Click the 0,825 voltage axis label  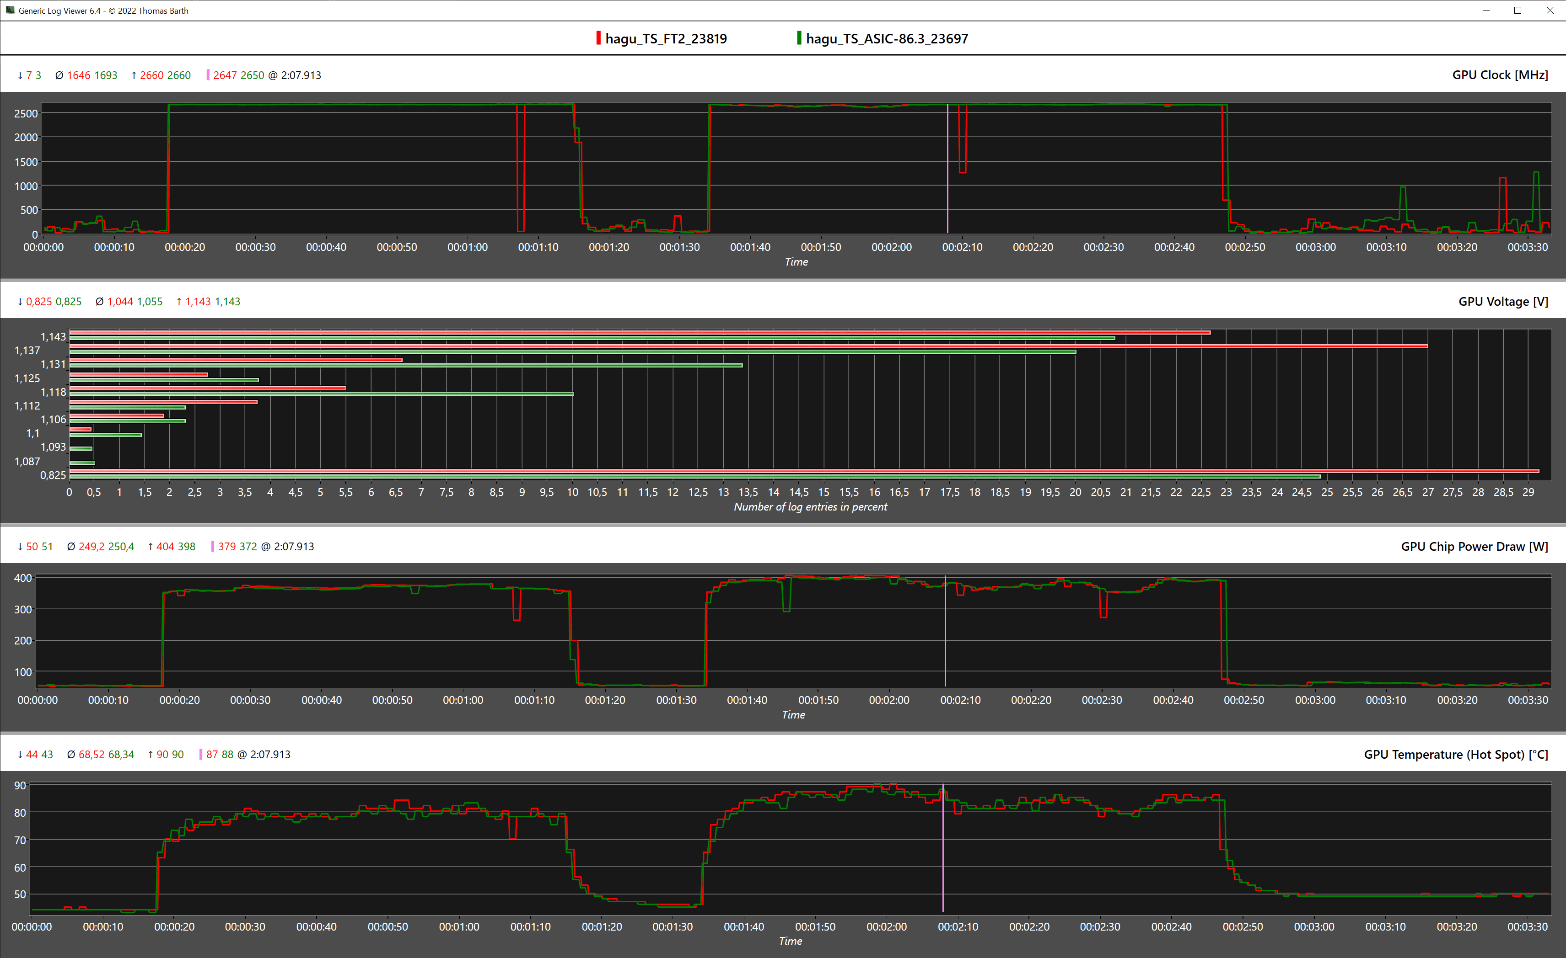coord(54,475)
